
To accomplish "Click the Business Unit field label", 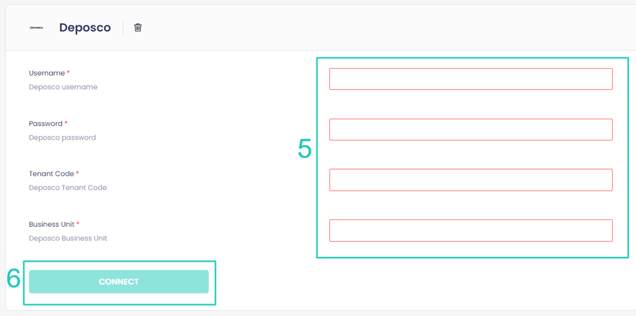I will pyautogui.click(x=52, y=224).
